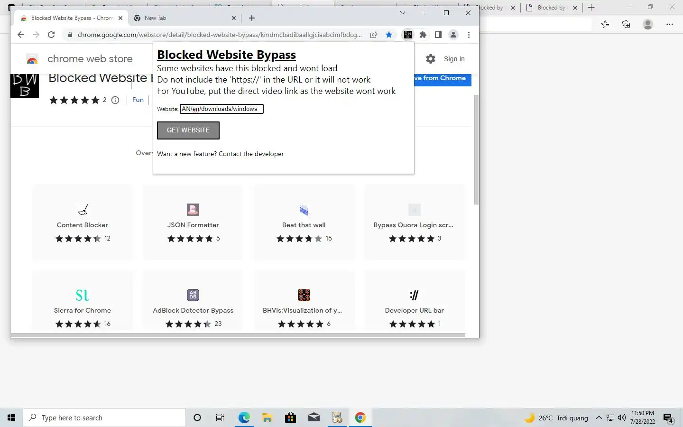Open the Extensions puzzle piece menu
This screenshot has width=683, height=427.
point(423,35)
